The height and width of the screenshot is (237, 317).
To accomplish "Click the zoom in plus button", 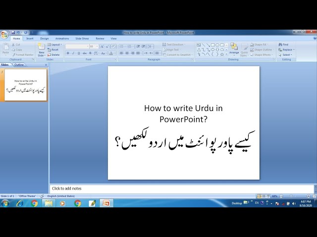I will click(309, 196).
